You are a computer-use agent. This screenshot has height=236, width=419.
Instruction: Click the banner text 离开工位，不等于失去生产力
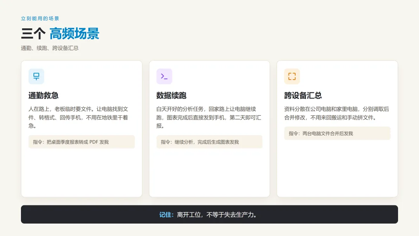[x=217, y=215]
